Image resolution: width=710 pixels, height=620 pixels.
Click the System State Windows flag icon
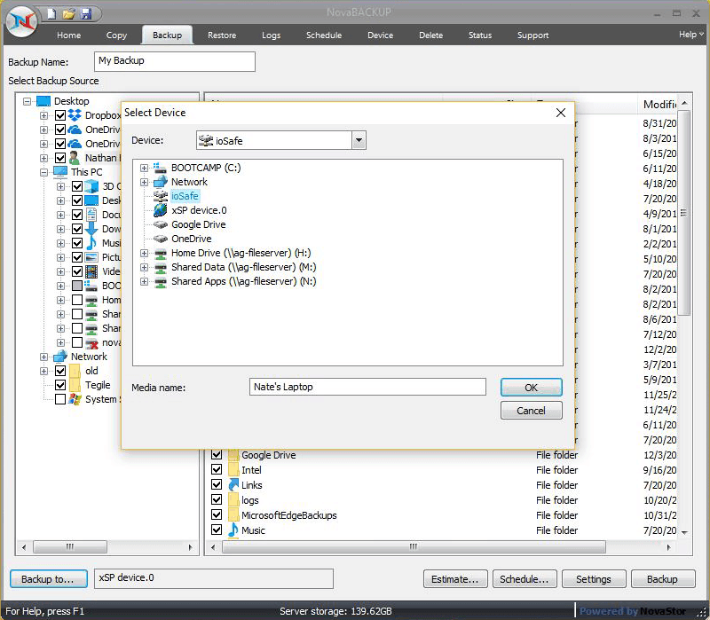coord(75,399)
